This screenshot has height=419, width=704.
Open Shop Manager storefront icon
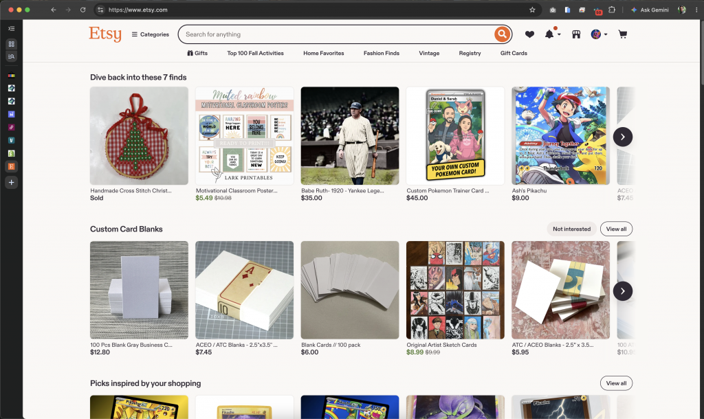tap(576, 34)
